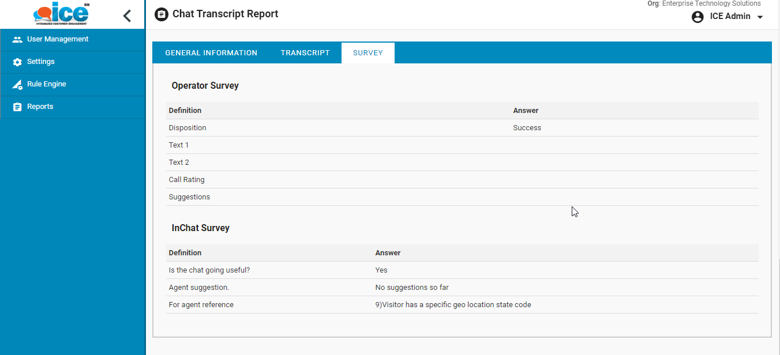
Task: Click the ICE Admin user name
Action: (x=730, y=16)
